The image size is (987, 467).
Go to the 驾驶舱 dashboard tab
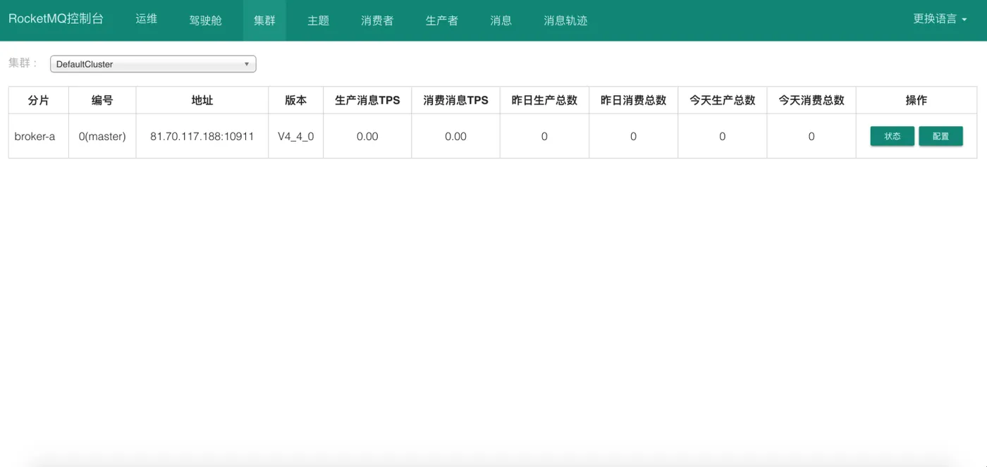click(x=205, y=20)
